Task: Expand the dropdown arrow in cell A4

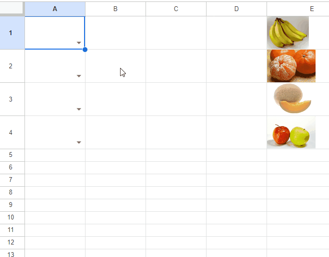Action: click(x=79, y=142)
